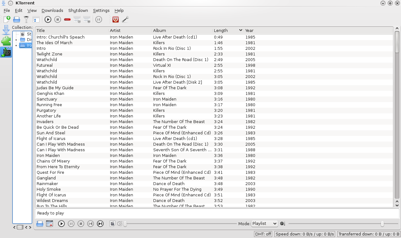Skip to next track in media controls
This screenshot has width=401, height=238.
[x=100, y=224]
